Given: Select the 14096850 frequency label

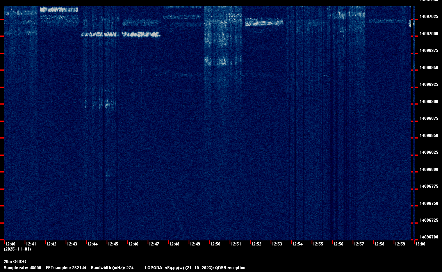Looking at the screenshot, I should (429, 135).
